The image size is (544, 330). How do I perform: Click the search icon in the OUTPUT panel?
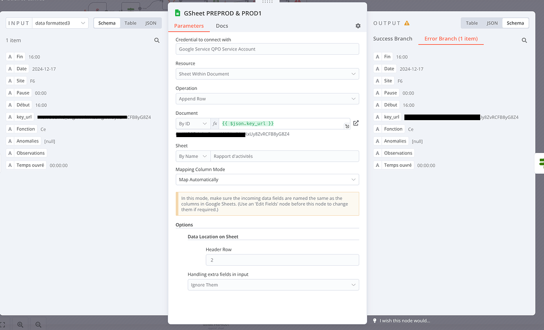click(524, 40)
